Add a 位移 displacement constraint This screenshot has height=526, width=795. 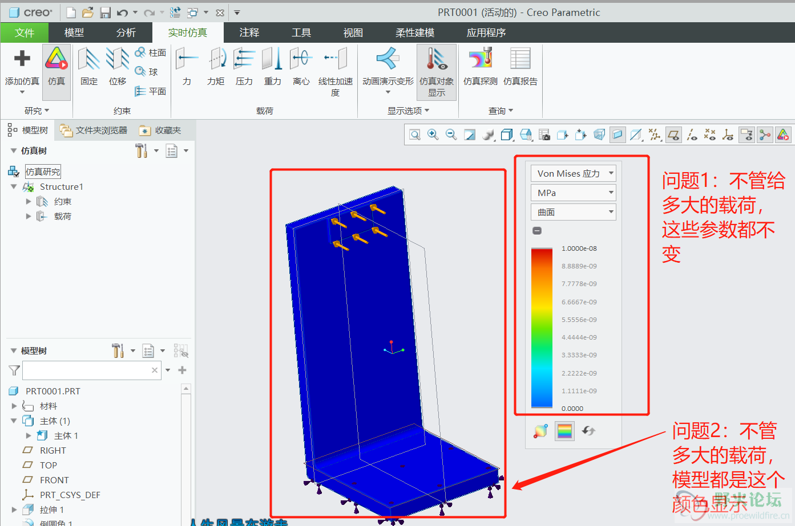118,67
